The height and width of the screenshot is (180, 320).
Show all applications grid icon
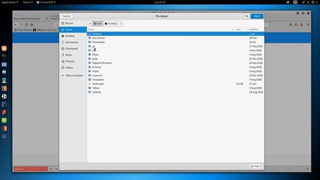(4, 136)
